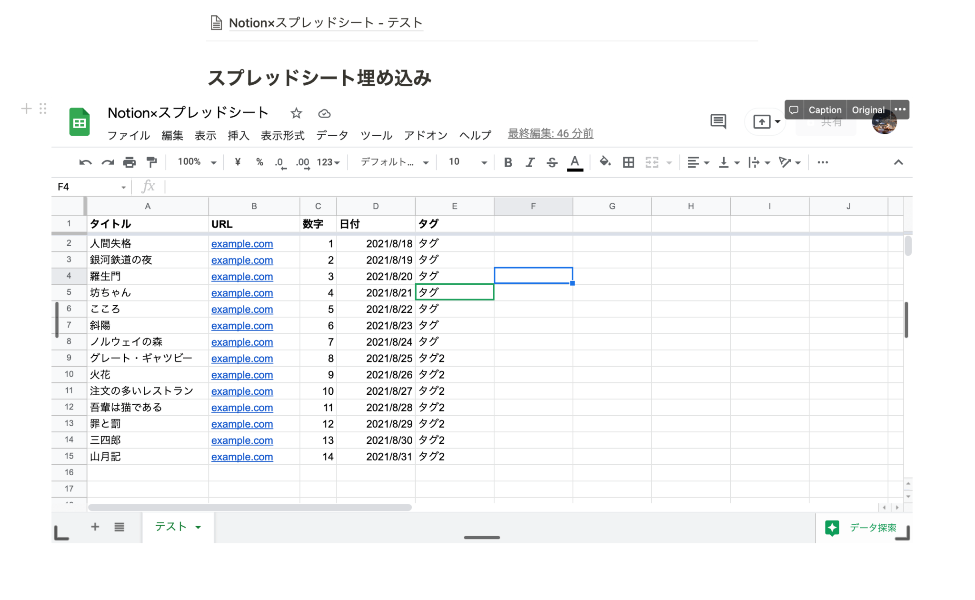Star the Notion×スプレッドシート document
The height and width of the screenshot is (600, 975).
[x=296, y=113]
